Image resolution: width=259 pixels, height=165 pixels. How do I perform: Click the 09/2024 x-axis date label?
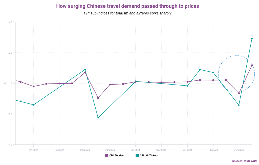click(x=33, y=150)
